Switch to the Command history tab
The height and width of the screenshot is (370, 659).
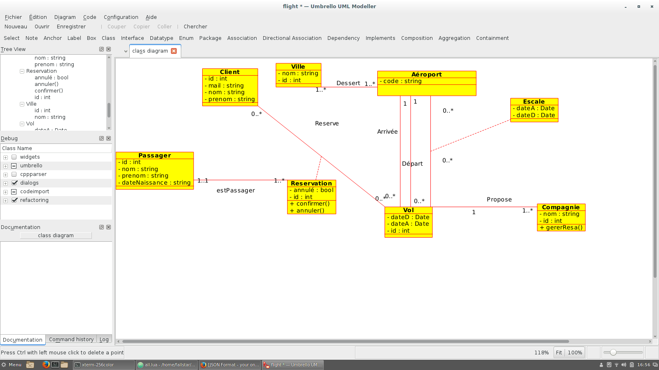(x=71, y=340)
